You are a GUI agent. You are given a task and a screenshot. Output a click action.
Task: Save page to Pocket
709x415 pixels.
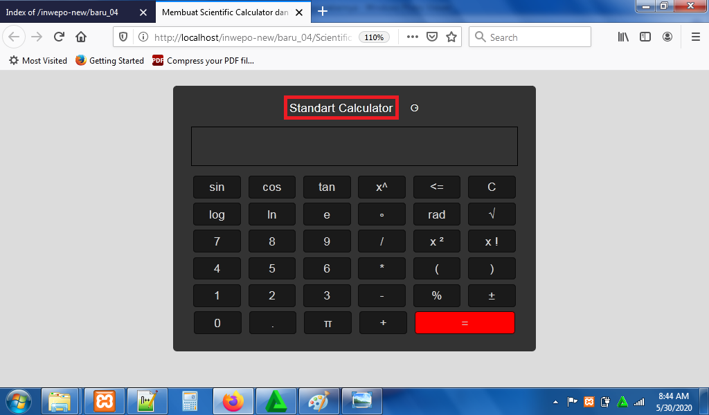[x=432, y=37]
